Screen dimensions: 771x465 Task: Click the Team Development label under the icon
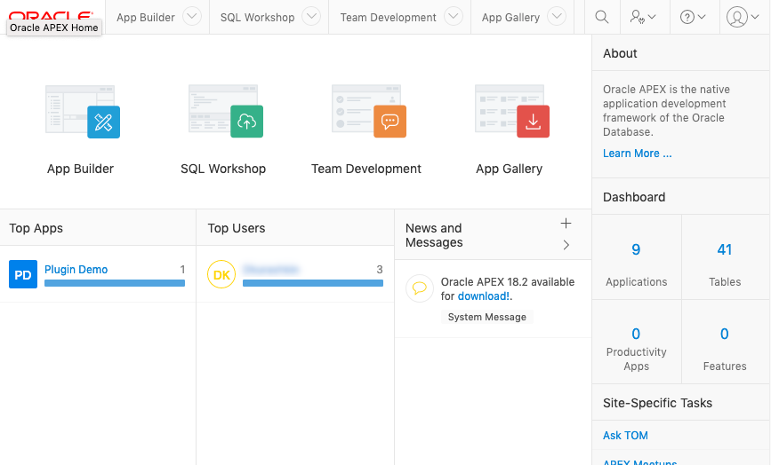[x=366, y=169]
